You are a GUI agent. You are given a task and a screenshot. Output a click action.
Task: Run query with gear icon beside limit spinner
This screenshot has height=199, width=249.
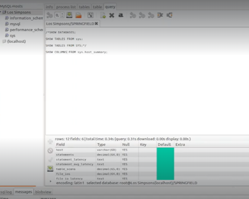pyautogui.click(x=49, y=15)
